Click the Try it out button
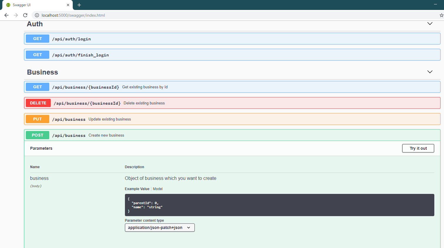Image resolution: width=444 pixels, height=248 pixels. click(x=418, y=148)
